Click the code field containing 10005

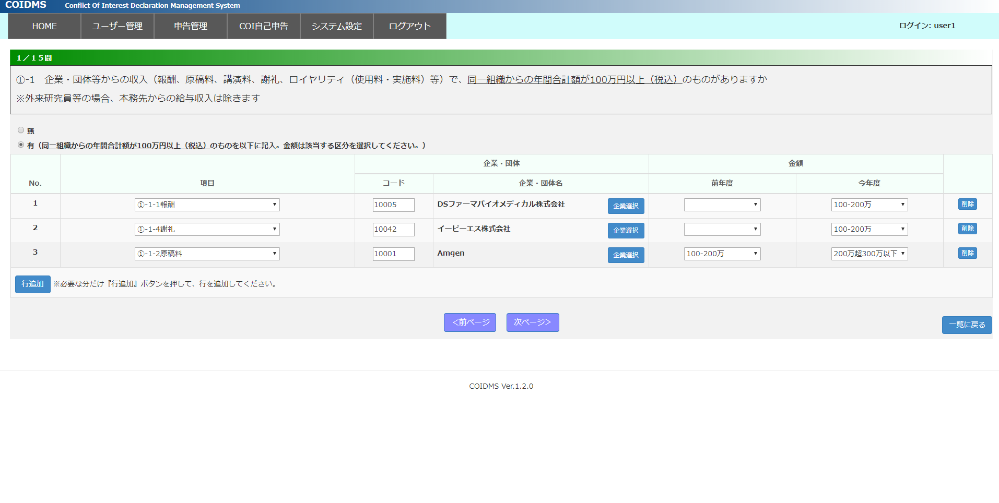394,205
